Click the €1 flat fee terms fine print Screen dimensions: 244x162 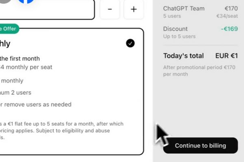coord(62,130)
